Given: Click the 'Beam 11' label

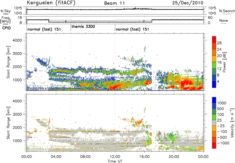Looking at the screenshot, I should point(115,3).
